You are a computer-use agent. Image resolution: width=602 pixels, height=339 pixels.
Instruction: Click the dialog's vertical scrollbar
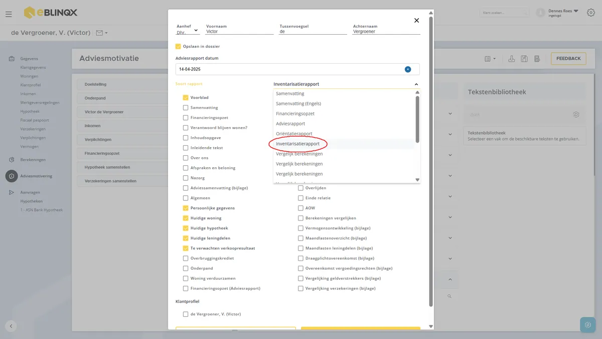[430, 161]
